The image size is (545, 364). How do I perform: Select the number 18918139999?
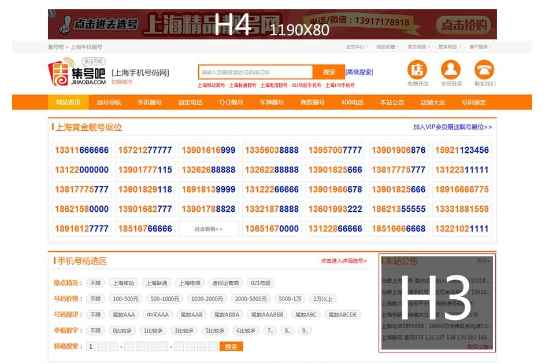pyautogui.click(x=209, y=189)
